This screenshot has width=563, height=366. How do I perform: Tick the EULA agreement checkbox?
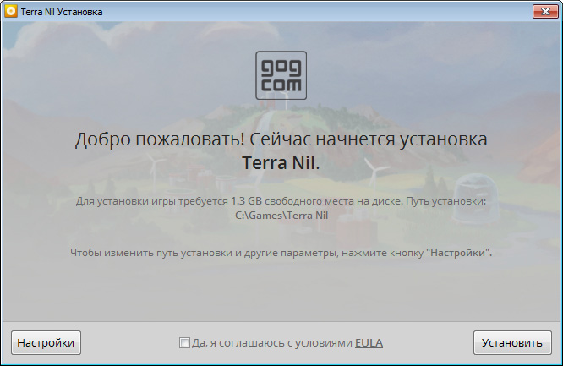coord(184,342)
